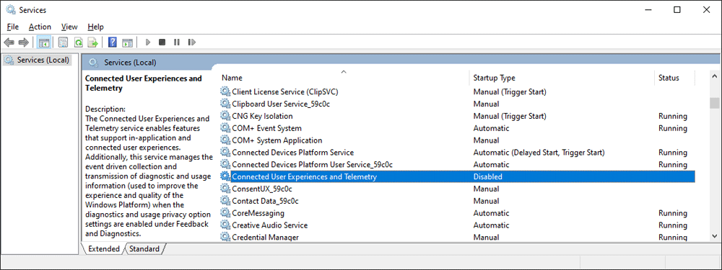Select the Credential Manager service row
722x270 pixels.
coord(457,237)
